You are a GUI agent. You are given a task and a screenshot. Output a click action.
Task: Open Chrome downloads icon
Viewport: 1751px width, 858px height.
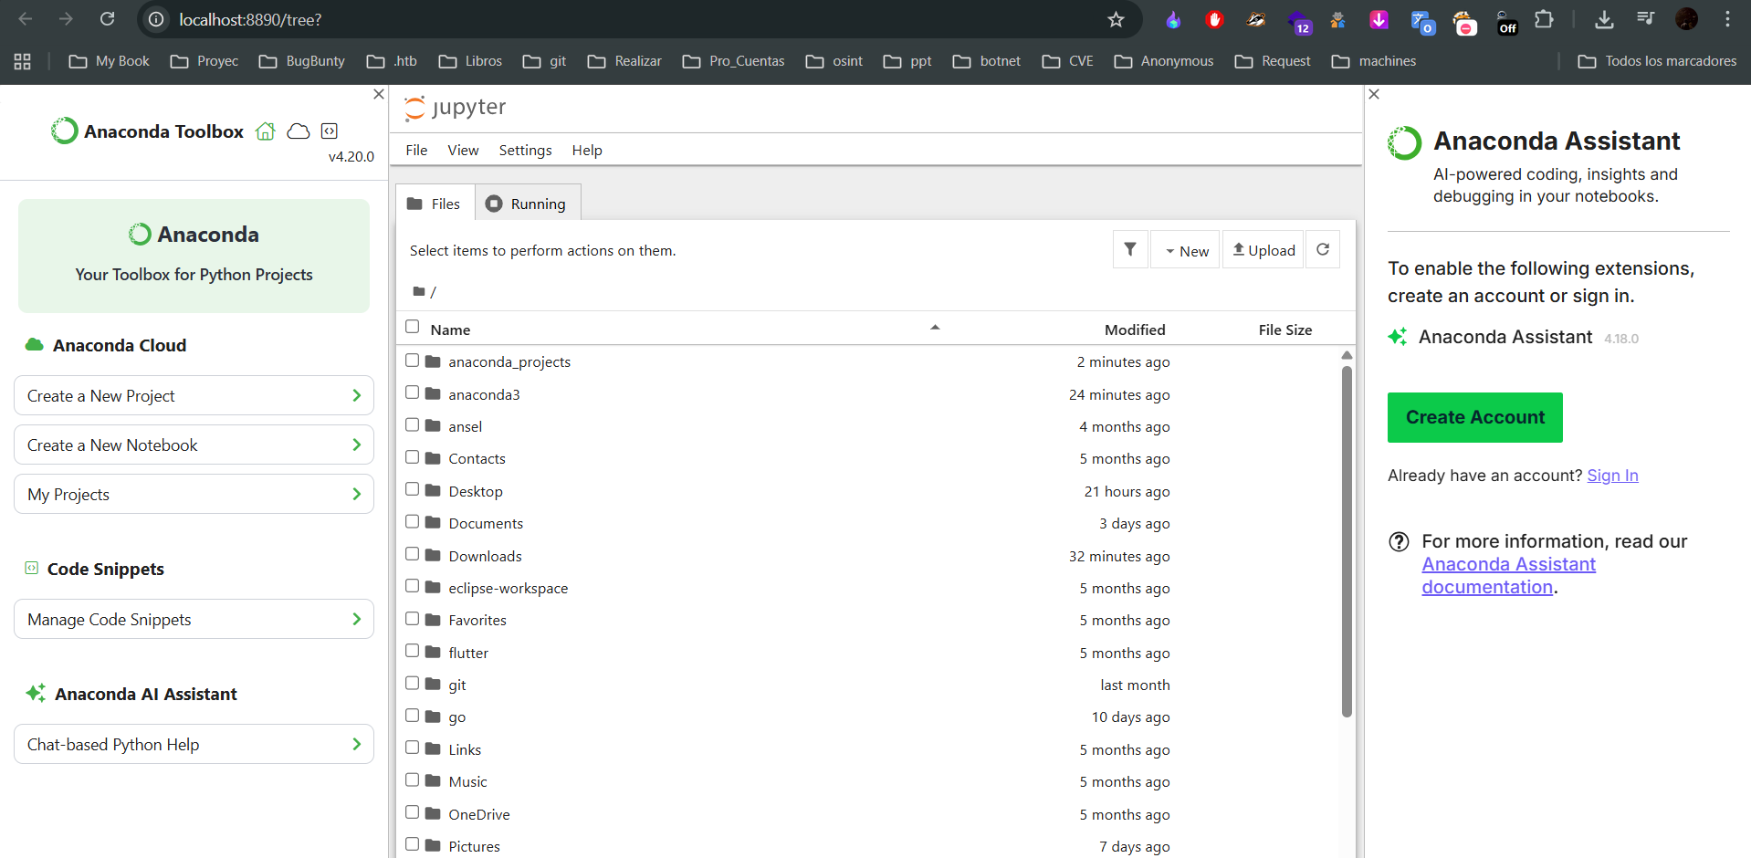1604,19
